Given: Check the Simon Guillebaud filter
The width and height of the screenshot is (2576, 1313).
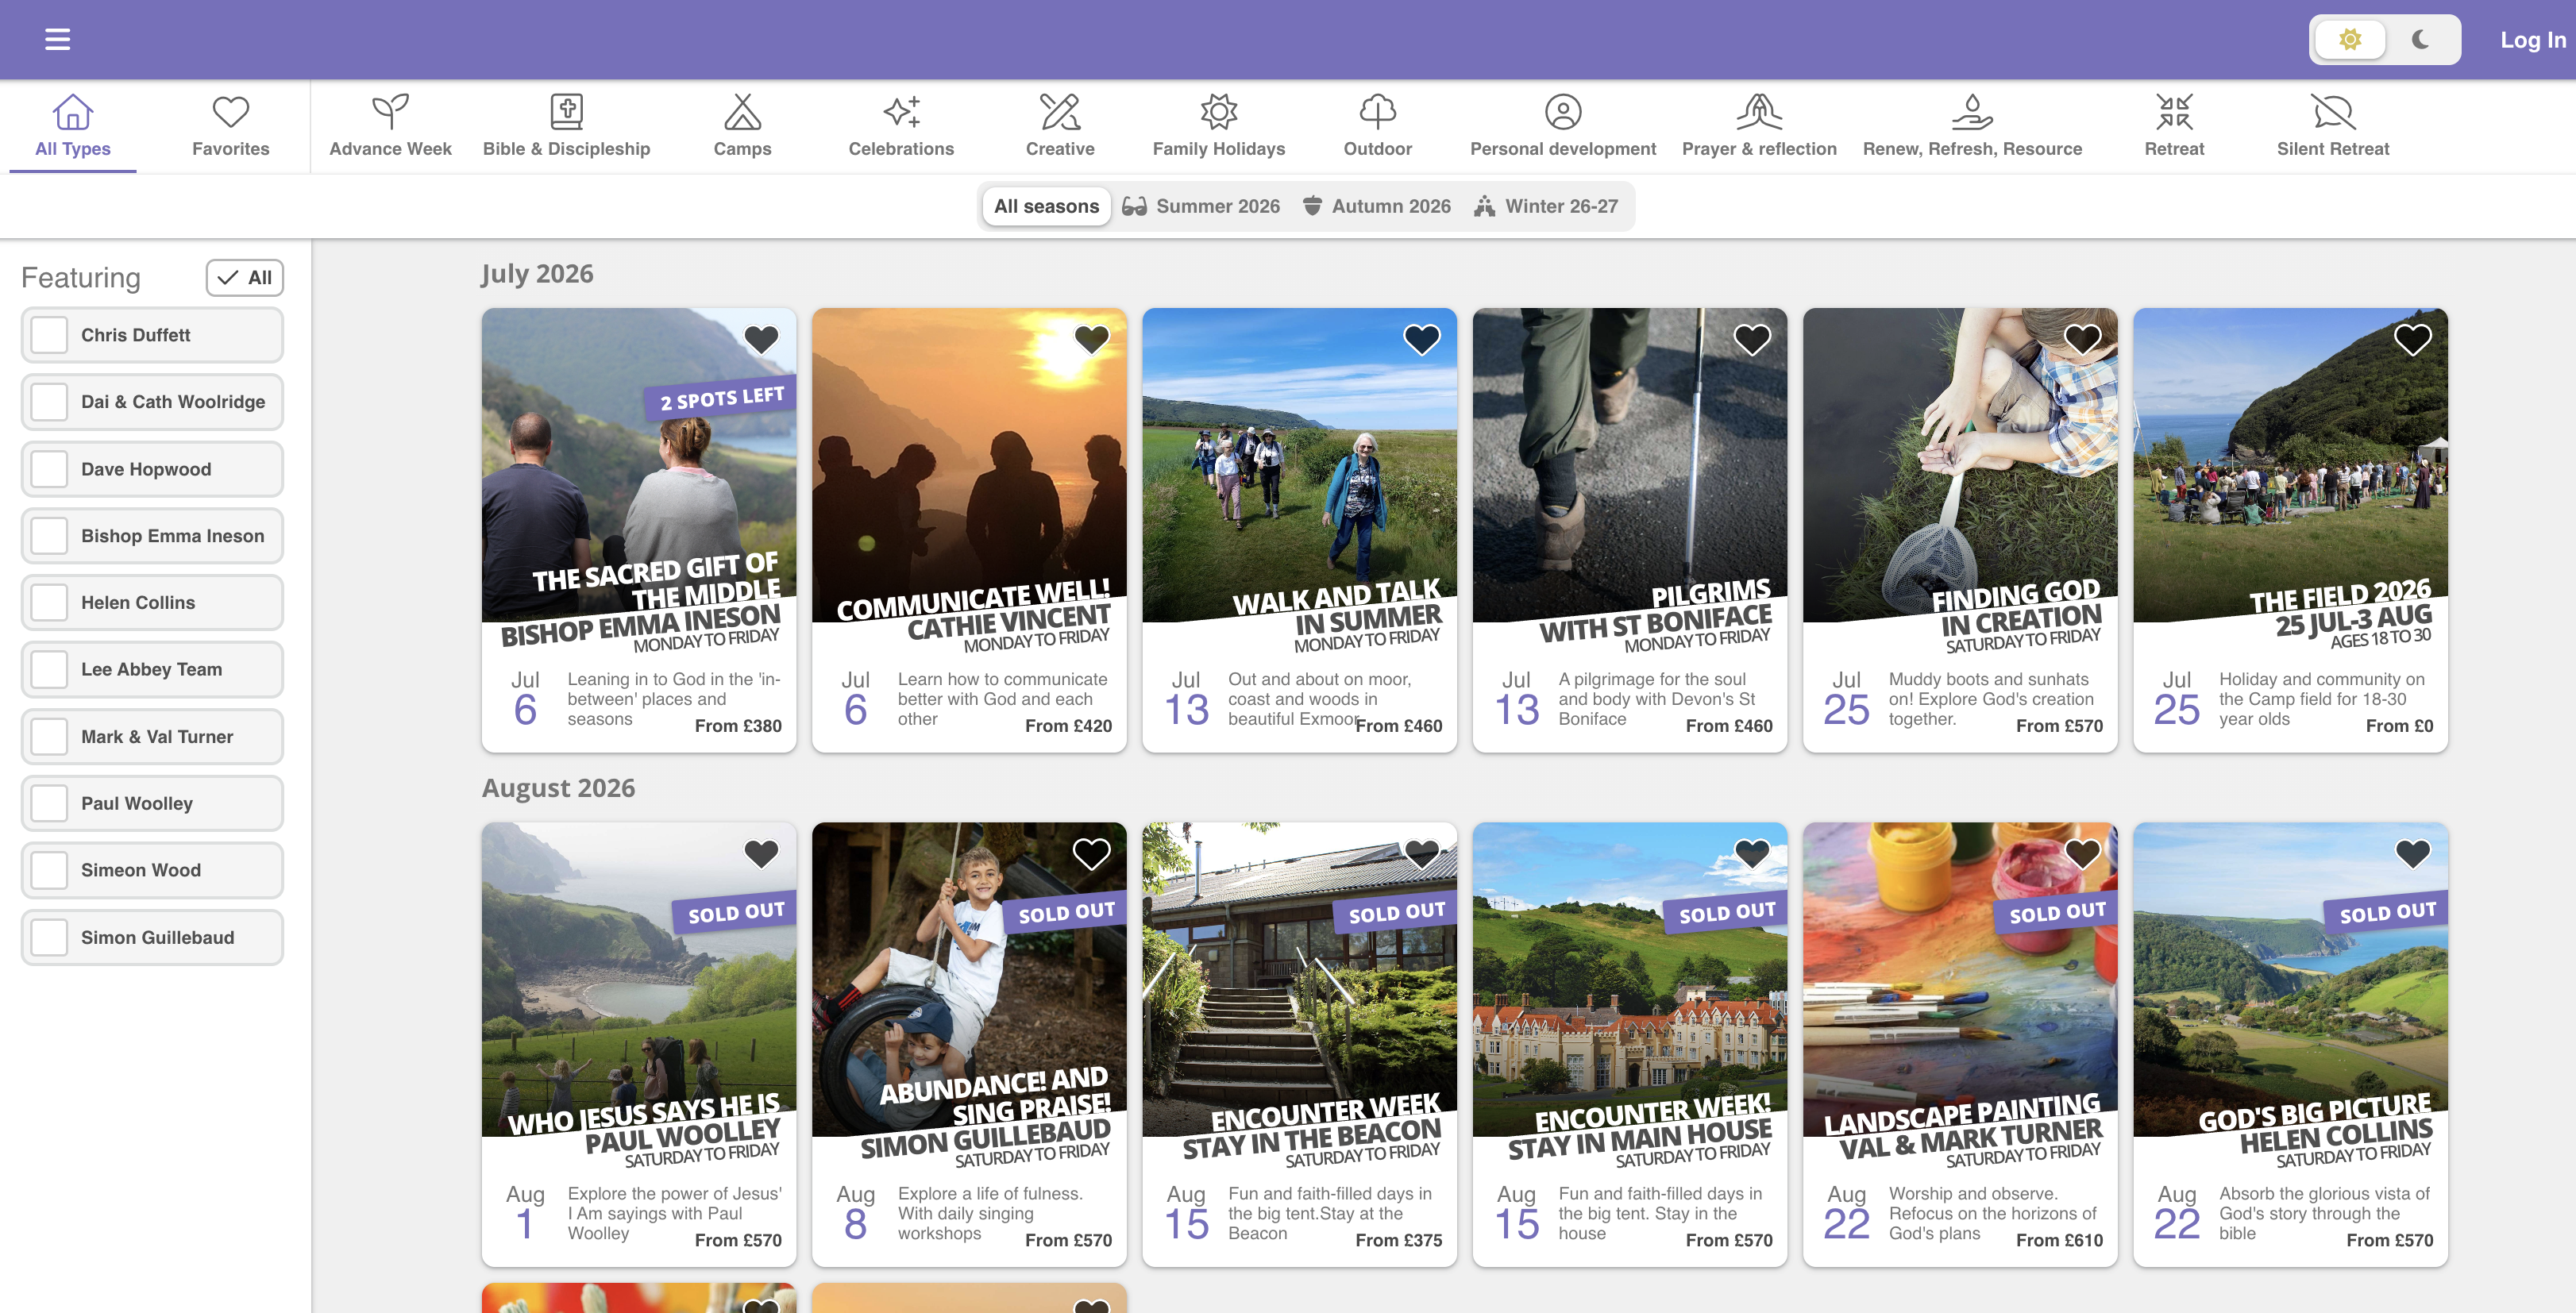Looking at the screenshot, I should pyautogui.click(x=152, y=938).
